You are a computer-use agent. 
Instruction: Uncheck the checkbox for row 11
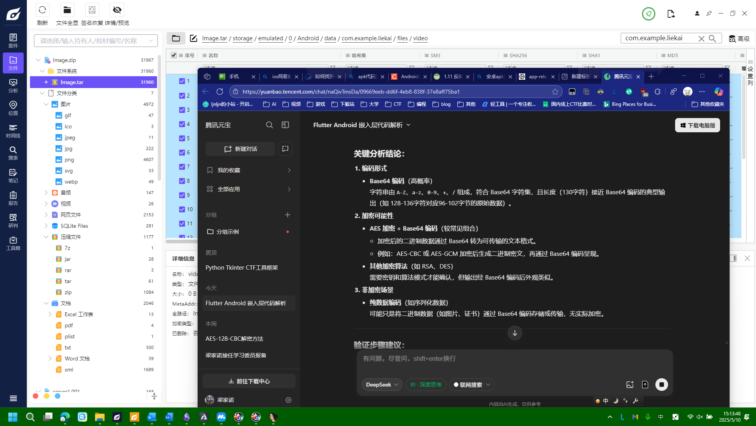[182, 223]
